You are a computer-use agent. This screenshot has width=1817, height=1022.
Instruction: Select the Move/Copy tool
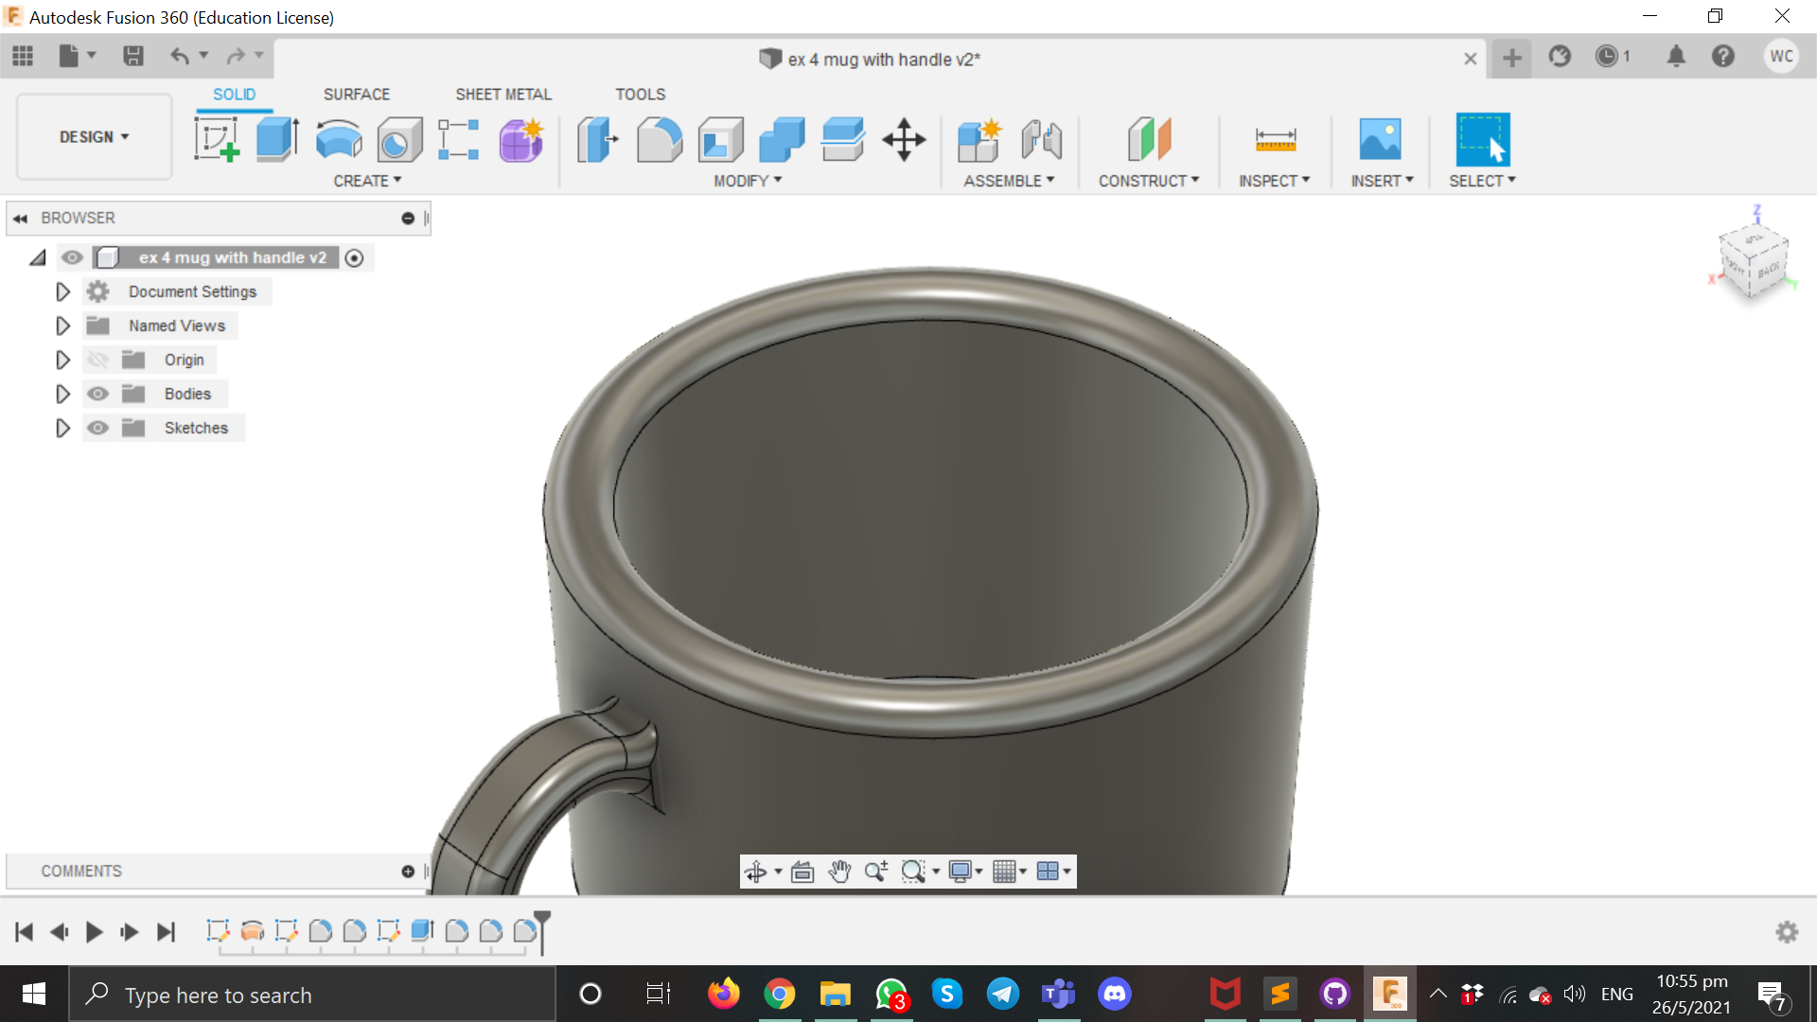(x=904, y=139)
